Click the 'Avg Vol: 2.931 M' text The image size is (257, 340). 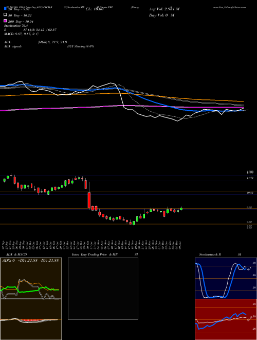[x=164, y=9]
